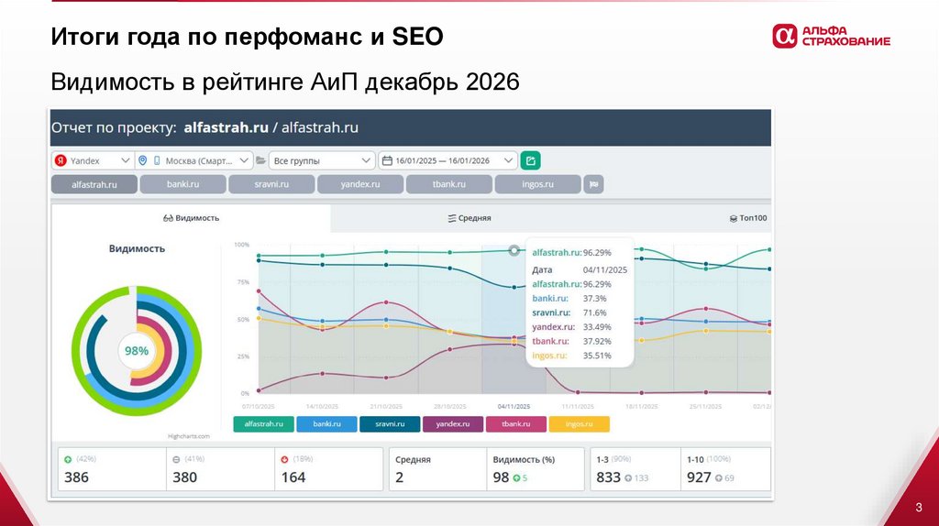Viewport: 939px width, 526px height.
Task: Click the 98% donut chart center
Action: click(x=137, y=351)
